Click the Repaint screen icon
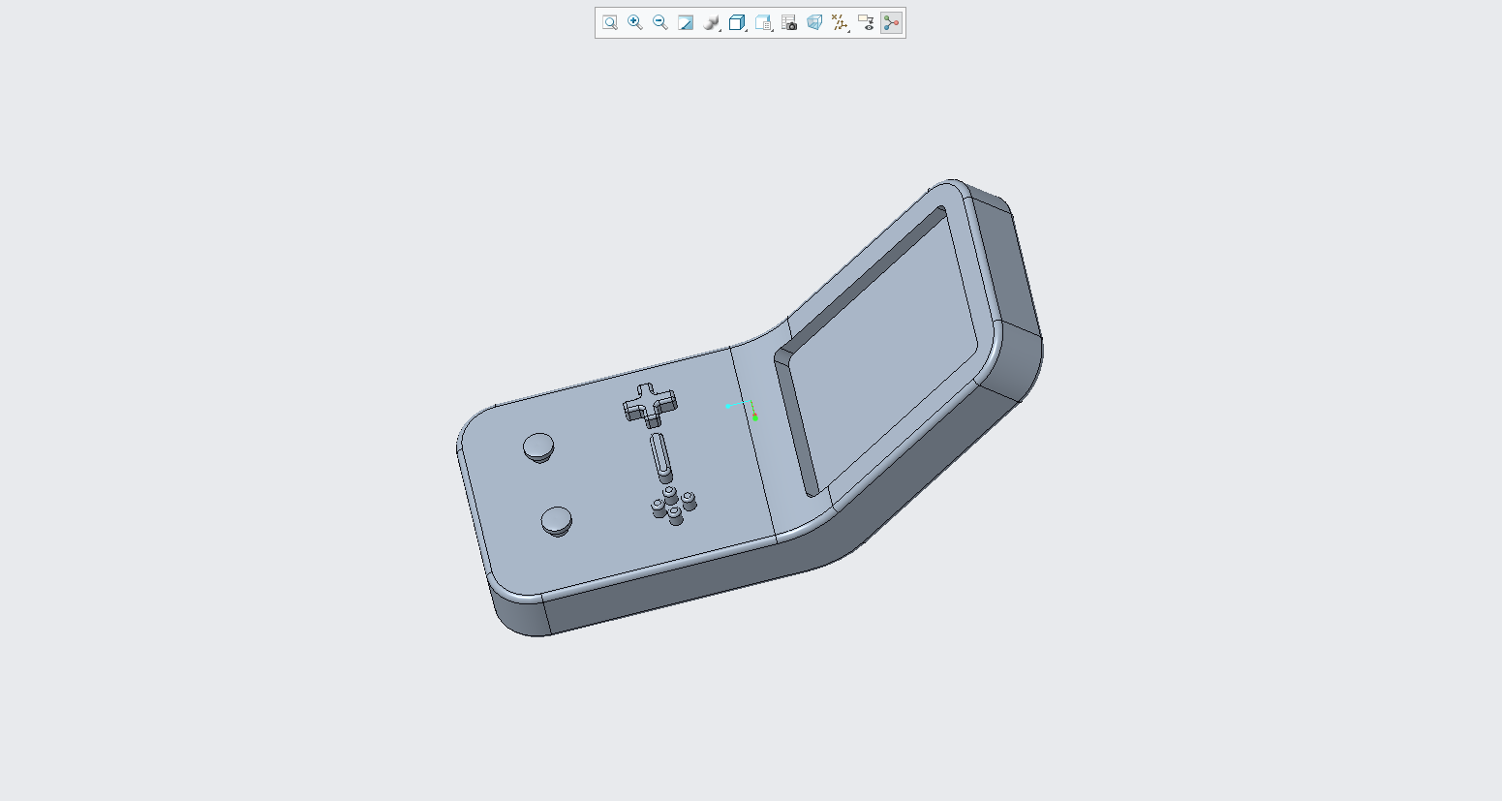Image resolution: width=1502 pixels, height=801 pixels. pos(686,22)
